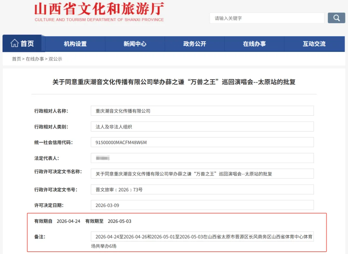
Task: Select decision date 2026-03-09
Action: pos(107,205)
